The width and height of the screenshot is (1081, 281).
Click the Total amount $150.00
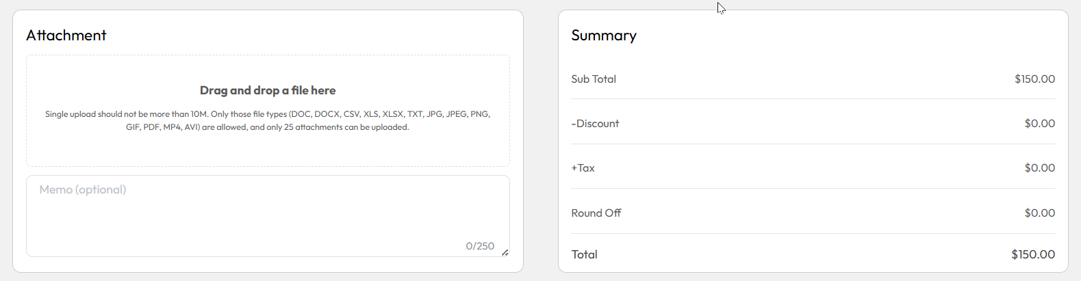pos(1033,254)
